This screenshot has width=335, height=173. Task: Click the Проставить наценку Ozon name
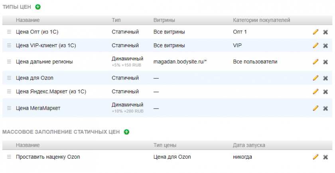pyautogui.click(x=48, y=157)
